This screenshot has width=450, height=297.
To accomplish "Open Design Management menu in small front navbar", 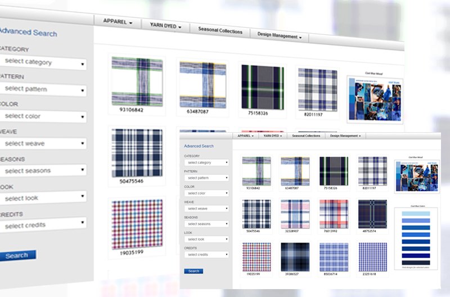I will [x=345, y=136].
